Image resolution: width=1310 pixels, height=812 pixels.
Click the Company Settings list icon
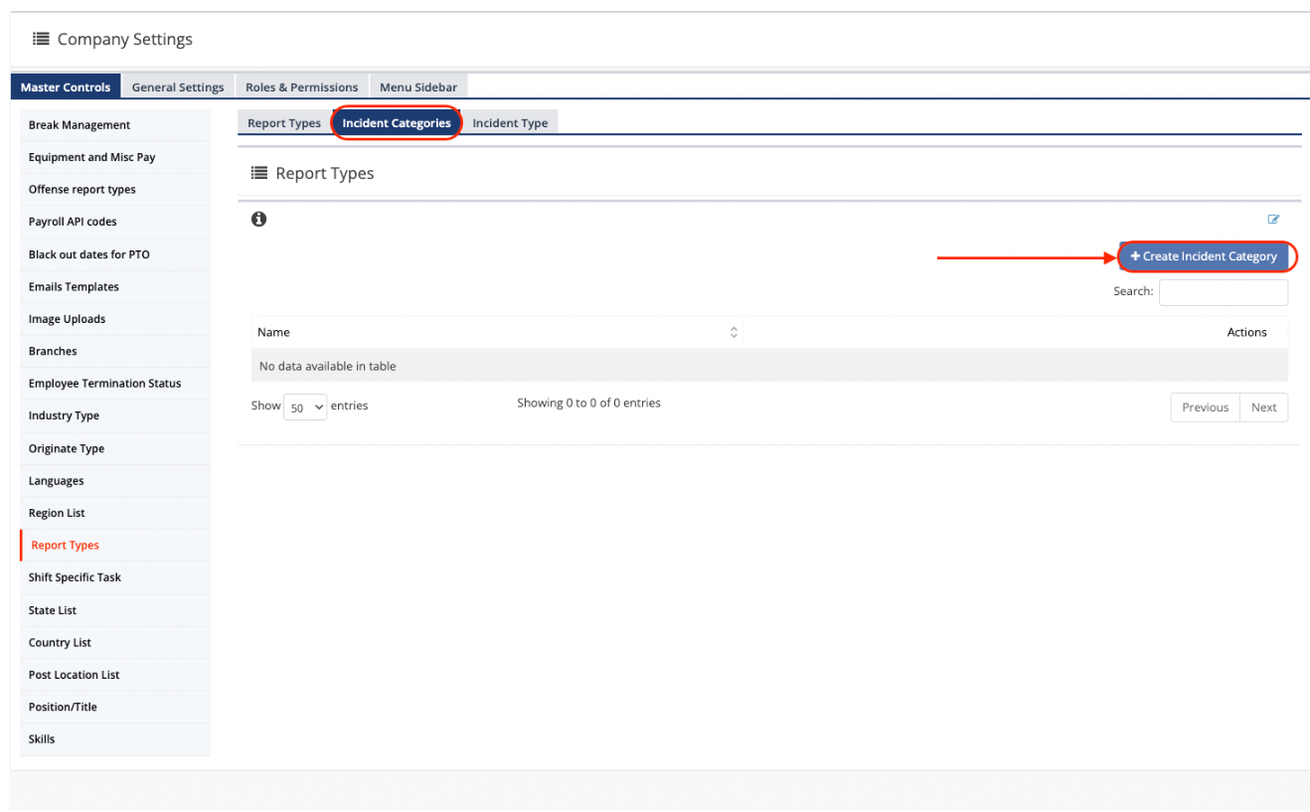[41, 39]
